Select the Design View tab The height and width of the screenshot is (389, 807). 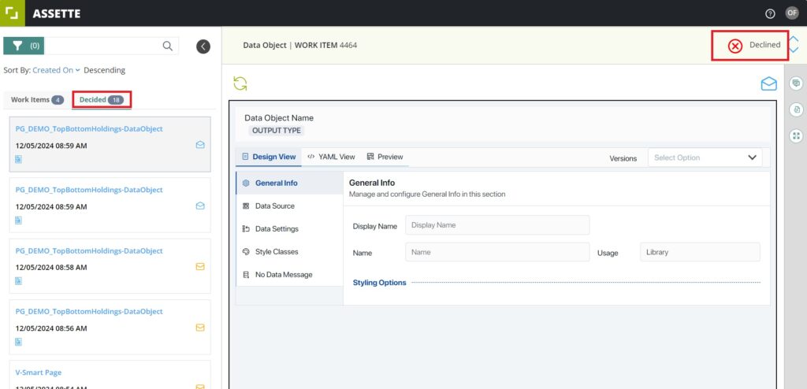(x=269, y=157)
